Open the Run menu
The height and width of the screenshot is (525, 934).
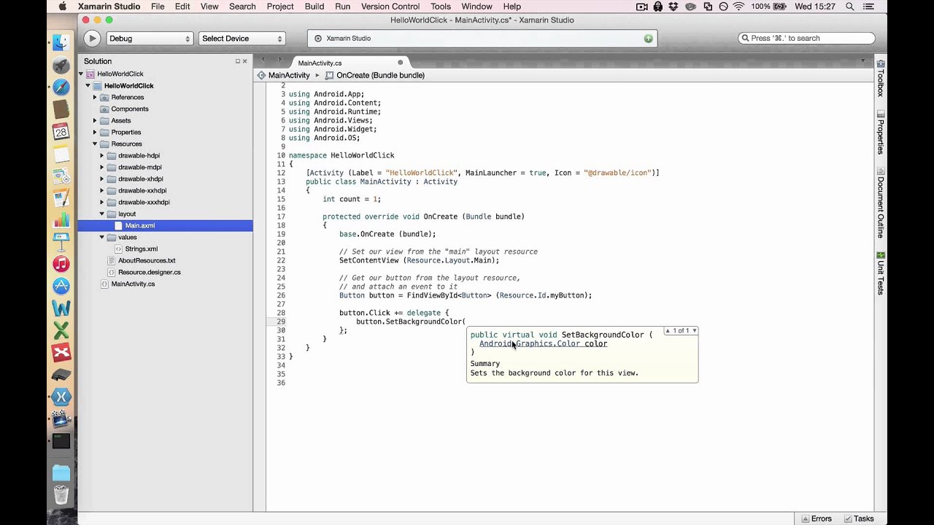[342, 7]
